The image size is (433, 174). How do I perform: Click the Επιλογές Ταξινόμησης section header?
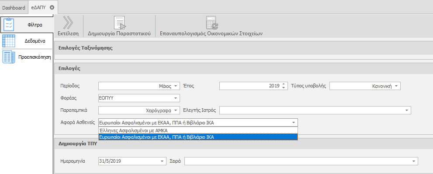click(86, 48)
